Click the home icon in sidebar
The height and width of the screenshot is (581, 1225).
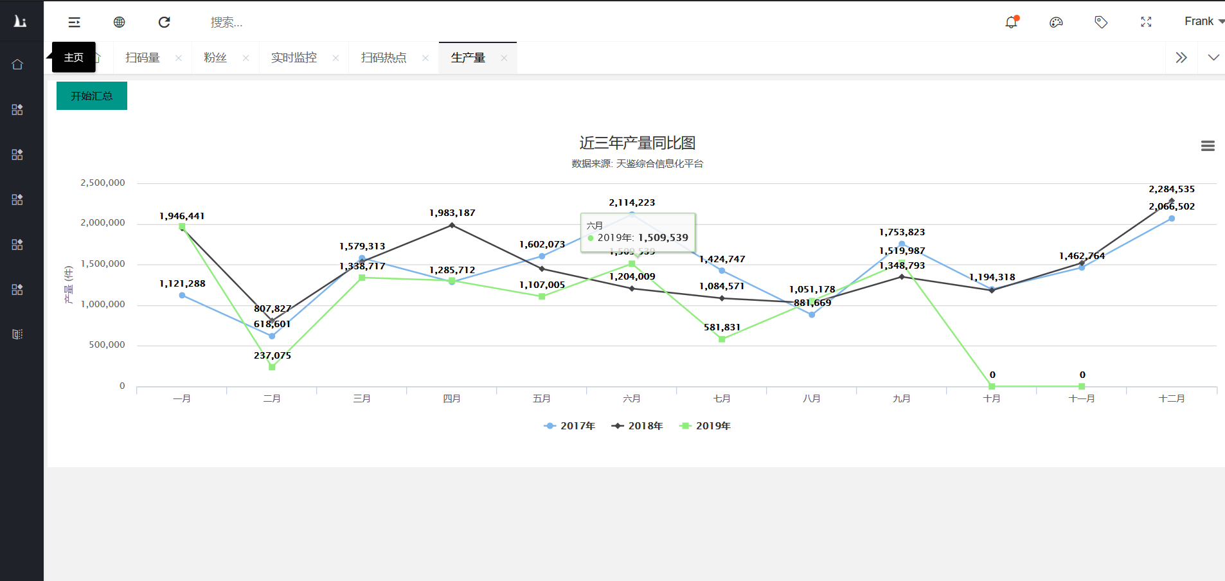point(17,64)
